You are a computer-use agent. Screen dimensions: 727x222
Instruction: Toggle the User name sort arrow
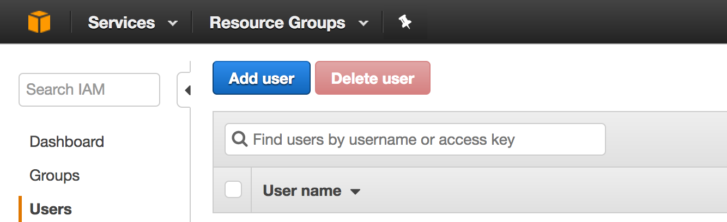point(355,192)
